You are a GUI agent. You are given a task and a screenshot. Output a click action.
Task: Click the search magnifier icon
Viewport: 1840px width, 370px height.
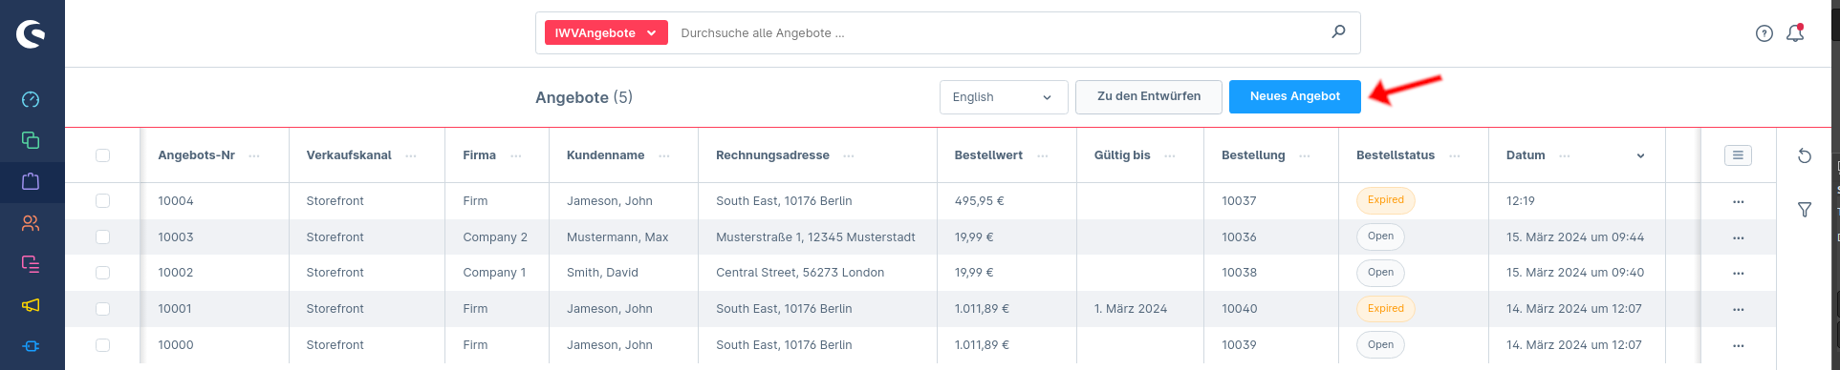click(1338, 32)
